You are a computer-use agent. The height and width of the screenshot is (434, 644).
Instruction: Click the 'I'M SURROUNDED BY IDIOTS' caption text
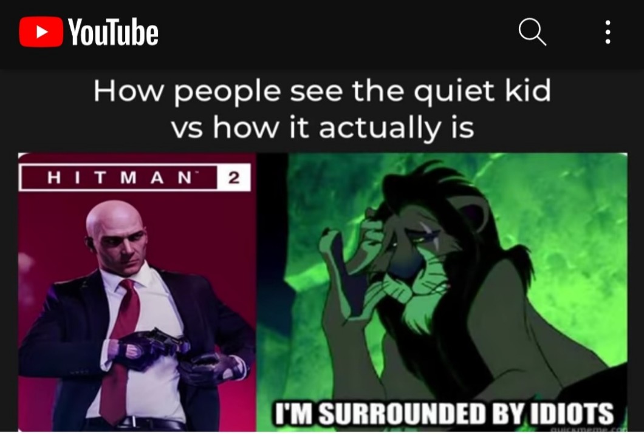click(x=444, y=413)
